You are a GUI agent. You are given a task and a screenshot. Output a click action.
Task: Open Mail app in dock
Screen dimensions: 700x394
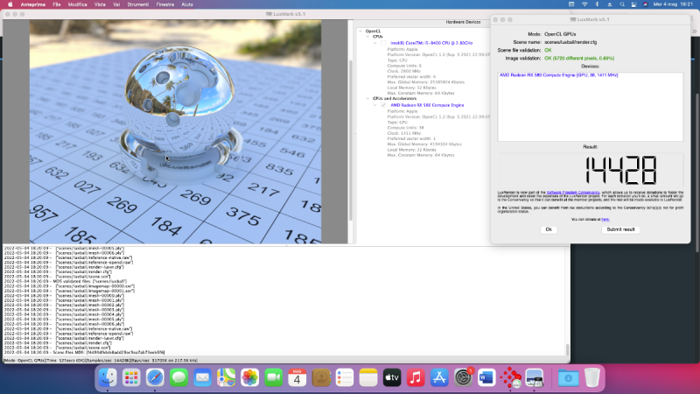point(202,378)
